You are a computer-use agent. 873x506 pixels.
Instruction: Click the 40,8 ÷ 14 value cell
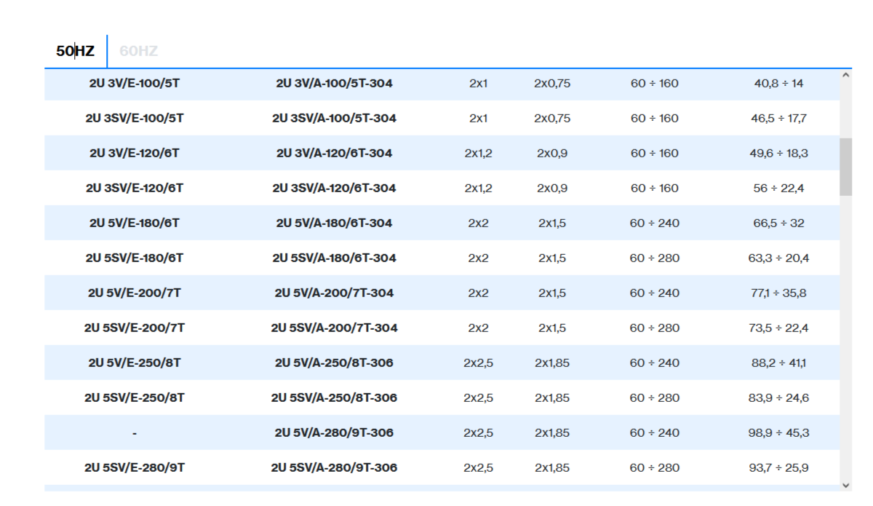tap(778, 83)
